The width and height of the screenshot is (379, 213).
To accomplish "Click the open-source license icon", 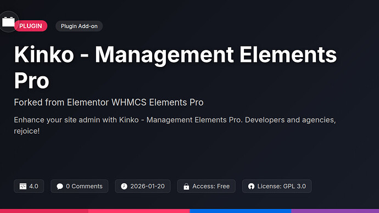I will tap(251, 186).
